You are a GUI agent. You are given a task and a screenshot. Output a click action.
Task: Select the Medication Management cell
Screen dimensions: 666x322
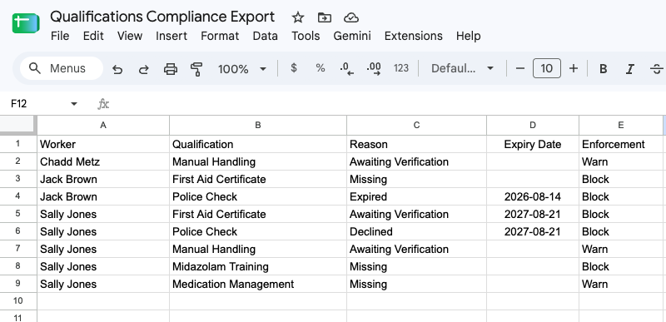pos(258,284)
